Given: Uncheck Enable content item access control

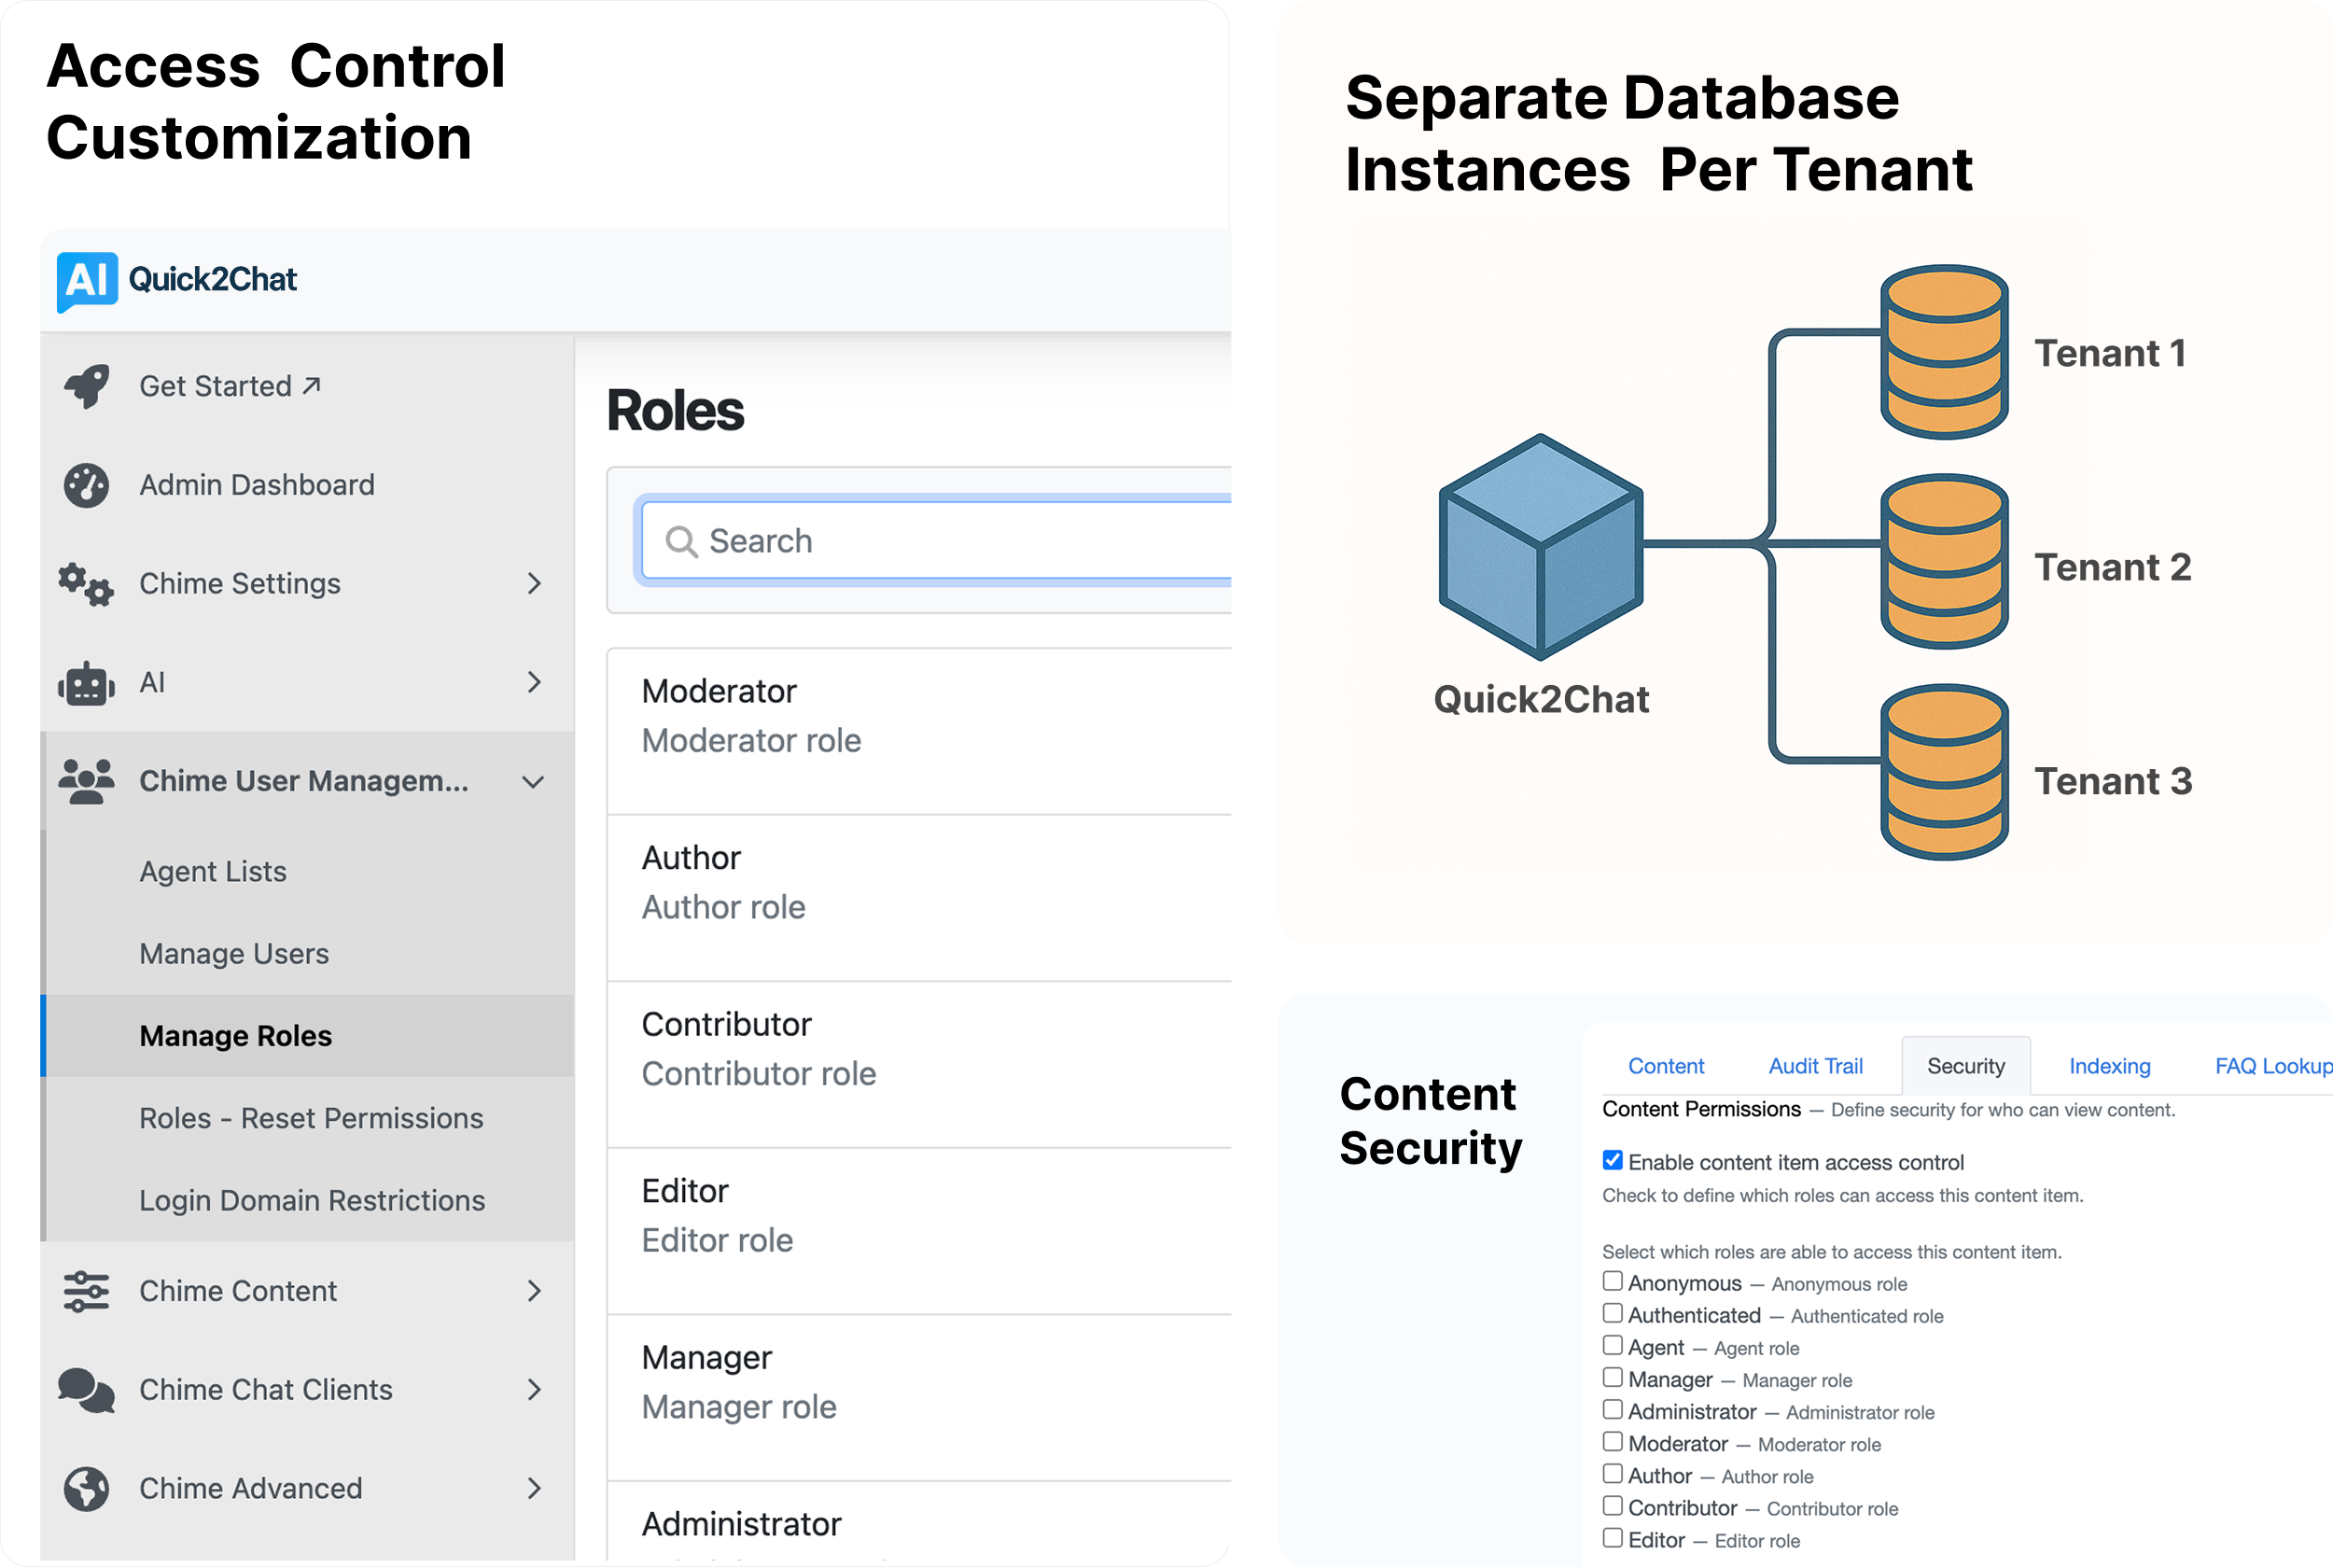Looking at the screenshot, I should 1613,1161.
